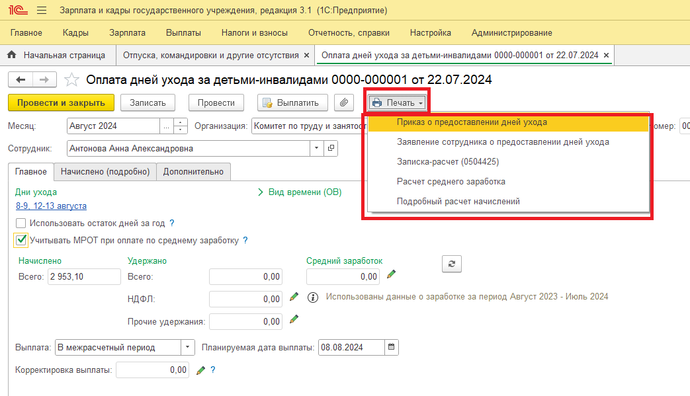Open the 8-9, 12-13 августа link
Viewport: 690px width, 396px height.
[x=51, y=206]
